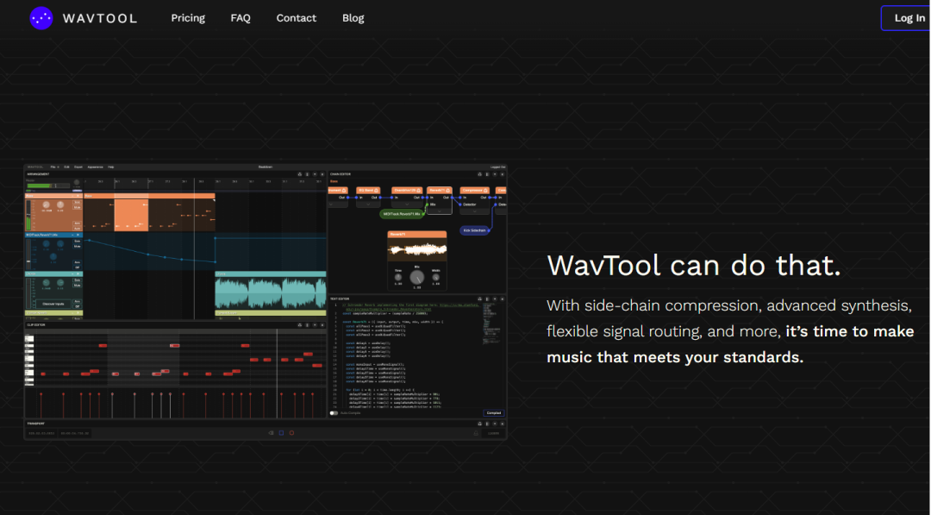Arm the Bass track for recording
Screen dimensions: 931x515
pyautogui.click(x=78, y=223)
